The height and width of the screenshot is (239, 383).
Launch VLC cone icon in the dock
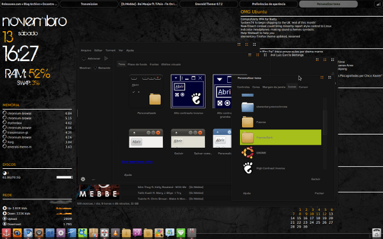[x=116, y=233]
